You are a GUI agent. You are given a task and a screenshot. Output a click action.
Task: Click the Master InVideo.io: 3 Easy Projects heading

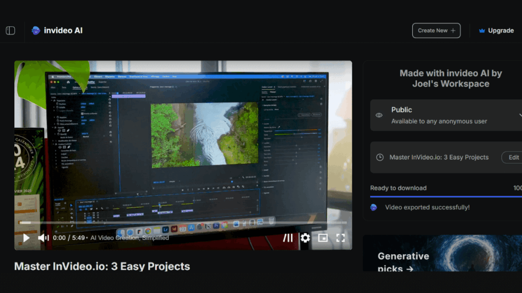[x=102, y=267]
